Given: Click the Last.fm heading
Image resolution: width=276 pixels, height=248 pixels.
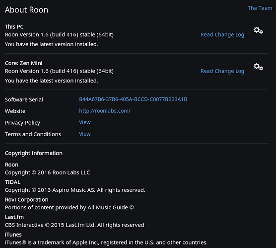Looking at the screenshot, I should (x=14, y=217).
